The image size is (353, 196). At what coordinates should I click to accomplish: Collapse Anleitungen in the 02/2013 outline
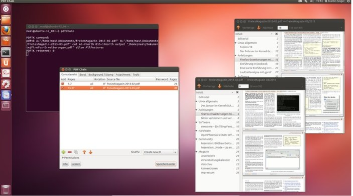pyautogui.click(x=197, y=110)
